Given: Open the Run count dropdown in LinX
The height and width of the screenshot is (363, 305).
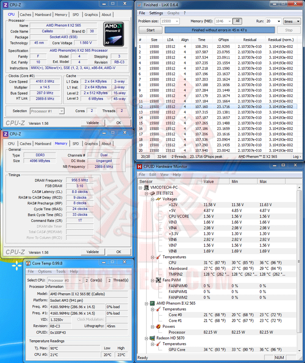Looking at the screenshot, I should [279, 21].
